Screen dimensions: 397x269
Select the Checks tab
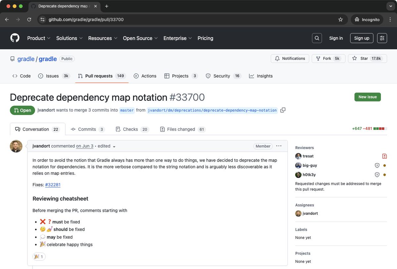tap(132, 129)
